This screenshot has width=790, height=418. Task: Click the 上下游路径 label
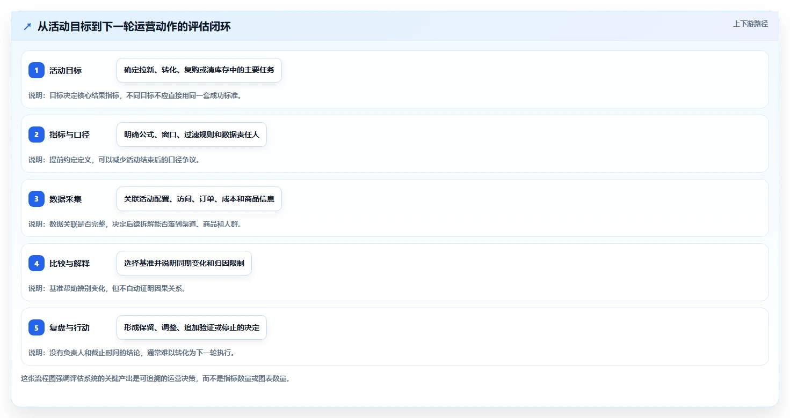pyautogui.click(x=750, y=24)
